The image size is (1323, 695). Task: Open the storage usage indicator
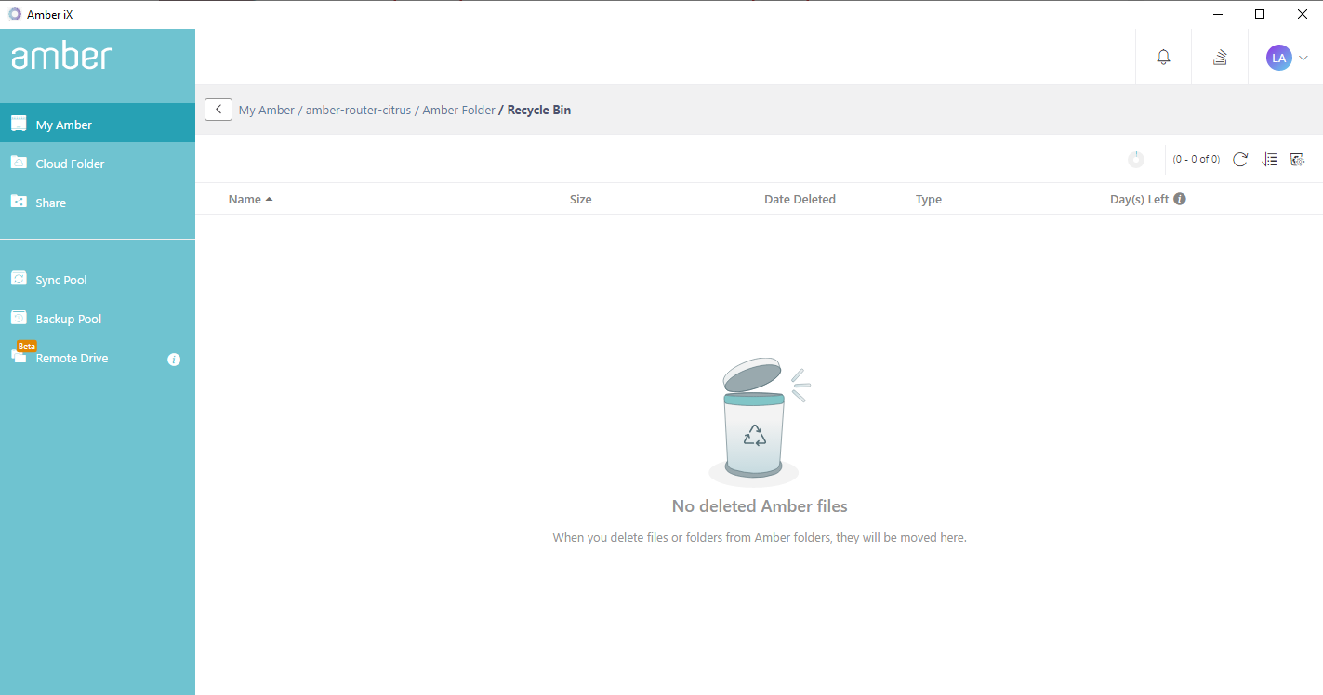pyautogui.click(x=1136, y=159)
